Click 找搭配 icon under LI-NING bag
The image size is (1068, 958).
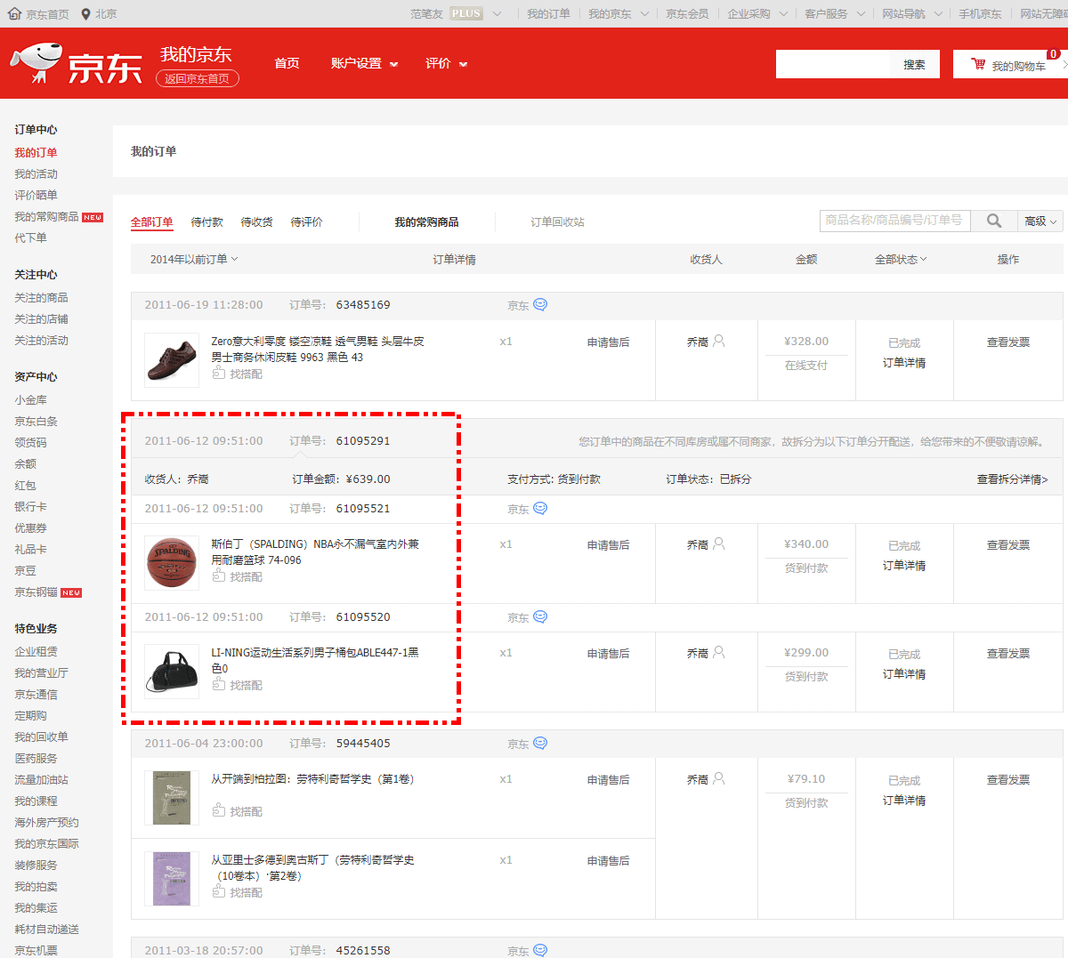click(219, 685)
